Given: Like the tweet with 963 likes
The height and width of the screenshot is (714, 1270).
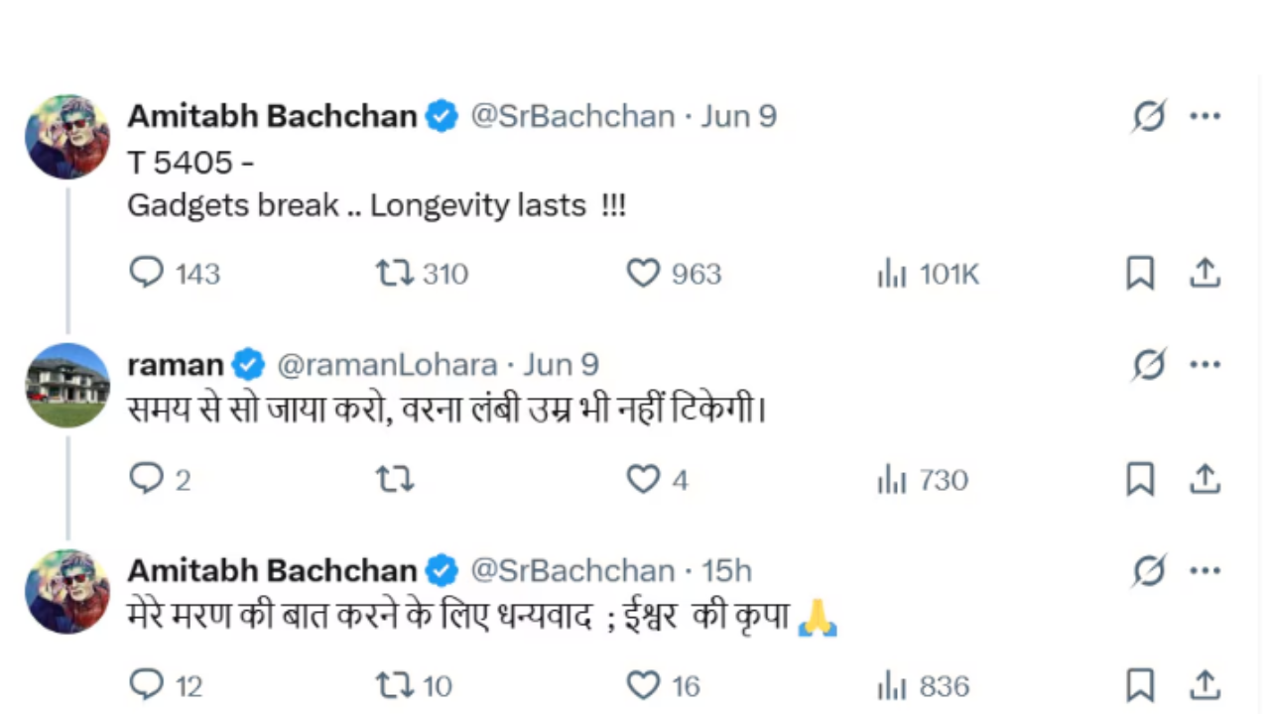Looking at the screenshot, I should point(643,273).
